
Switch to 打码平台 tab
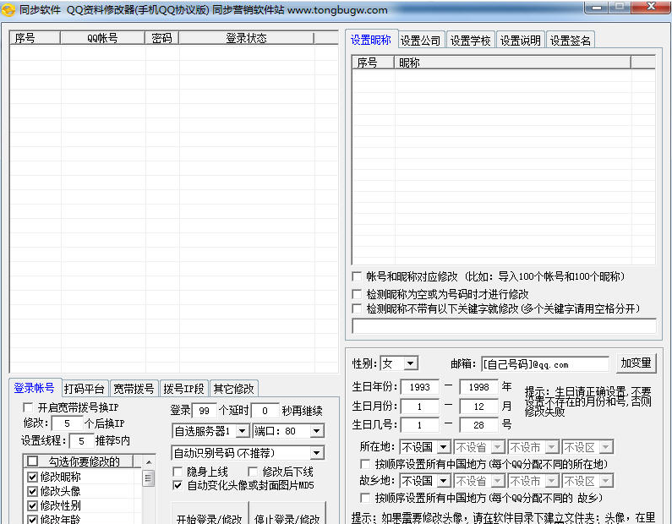85,389
